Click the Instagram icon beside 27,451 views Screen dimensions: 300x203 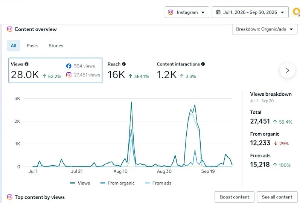point(69,75)
